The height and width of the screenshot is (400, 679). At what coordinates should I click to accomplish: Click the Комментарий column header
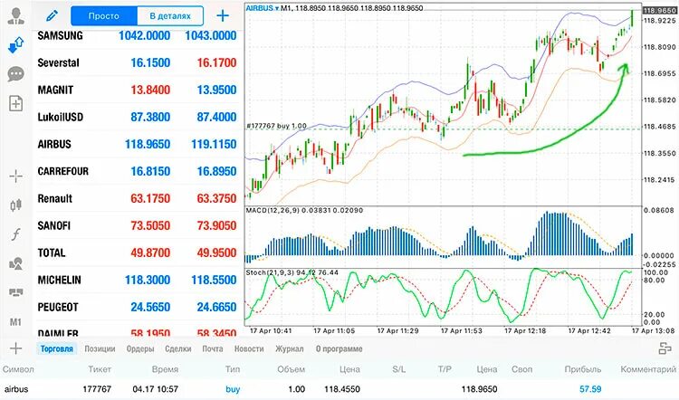pos(648,369)
